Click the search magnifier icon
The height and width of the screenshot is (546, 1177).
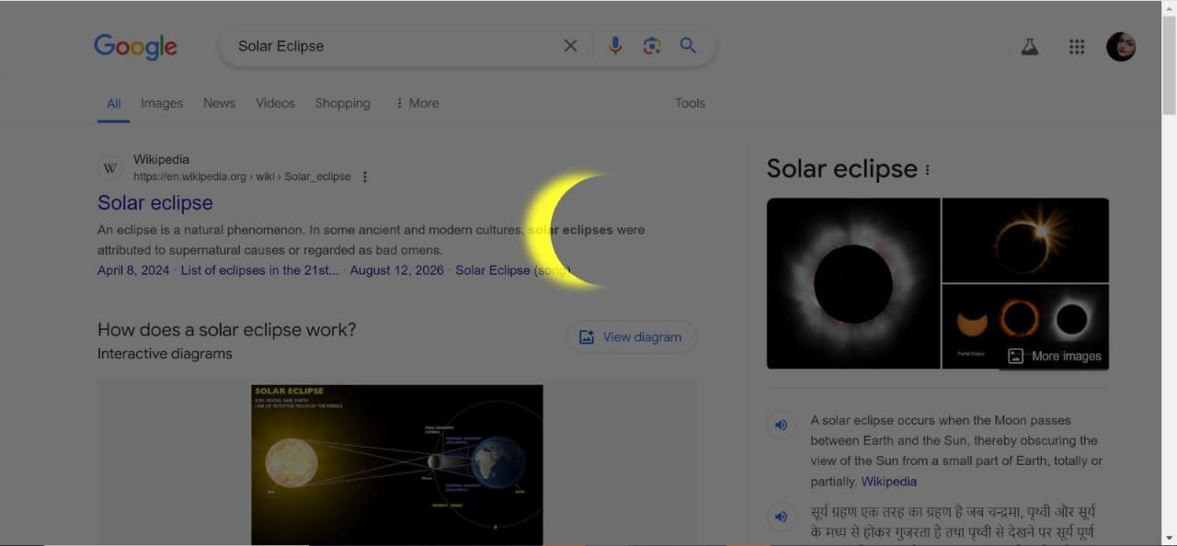tap(688, 45)
